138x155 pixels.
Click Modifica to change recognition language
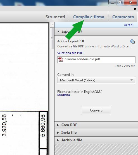point(63,95)
